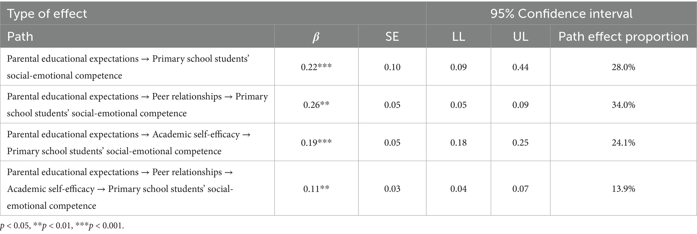Click the 0.11** beta value
Screen dimensions: 697x234
click(x=316, y=189)
